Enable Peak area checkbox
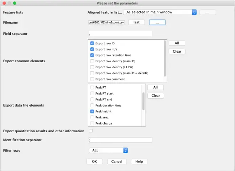The height and width of the screenshot is (171, 235). click(92, 117)
